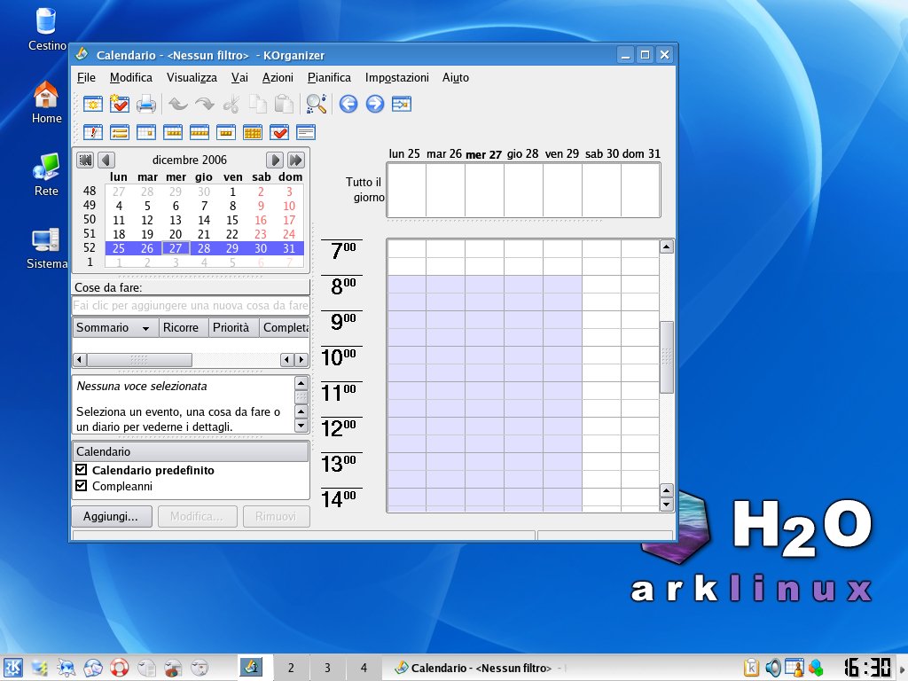Select day 27 in the mini calendar
This screenshot has width=908, height=681.
point(176,248)
